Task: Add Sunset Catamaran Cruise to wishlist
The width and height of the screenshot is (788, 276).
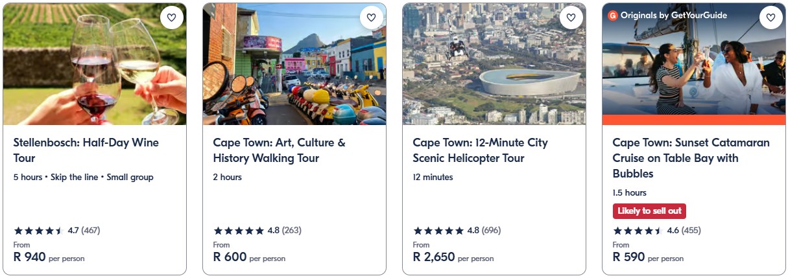Action: click(x=770, y=18)
